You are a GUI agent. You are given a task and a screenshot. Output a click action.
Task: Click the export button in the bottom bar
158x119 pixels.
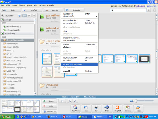(x=139, y=109)
